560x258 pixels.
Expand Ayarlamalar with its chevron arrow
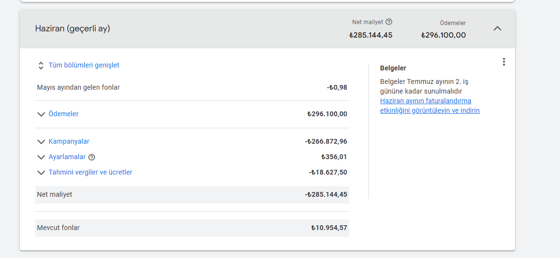(x=41, y=157)
